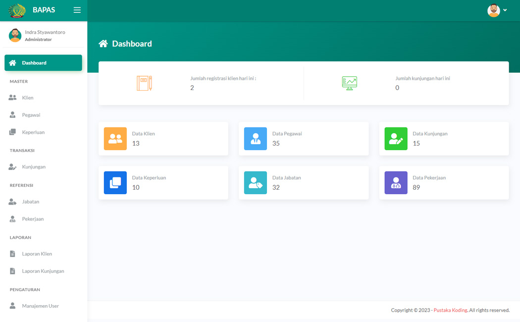
Task: Click the orange Data Klien icon
Action: pyautogui.click(x=115, y=139)
